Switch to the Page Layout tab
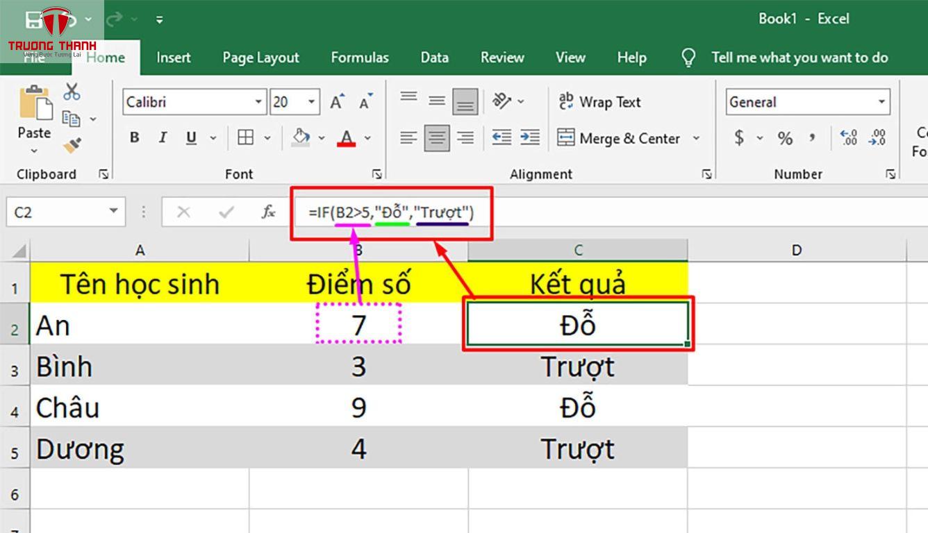The width and height of the screenshot is (928, 533). tap(260, 58)
